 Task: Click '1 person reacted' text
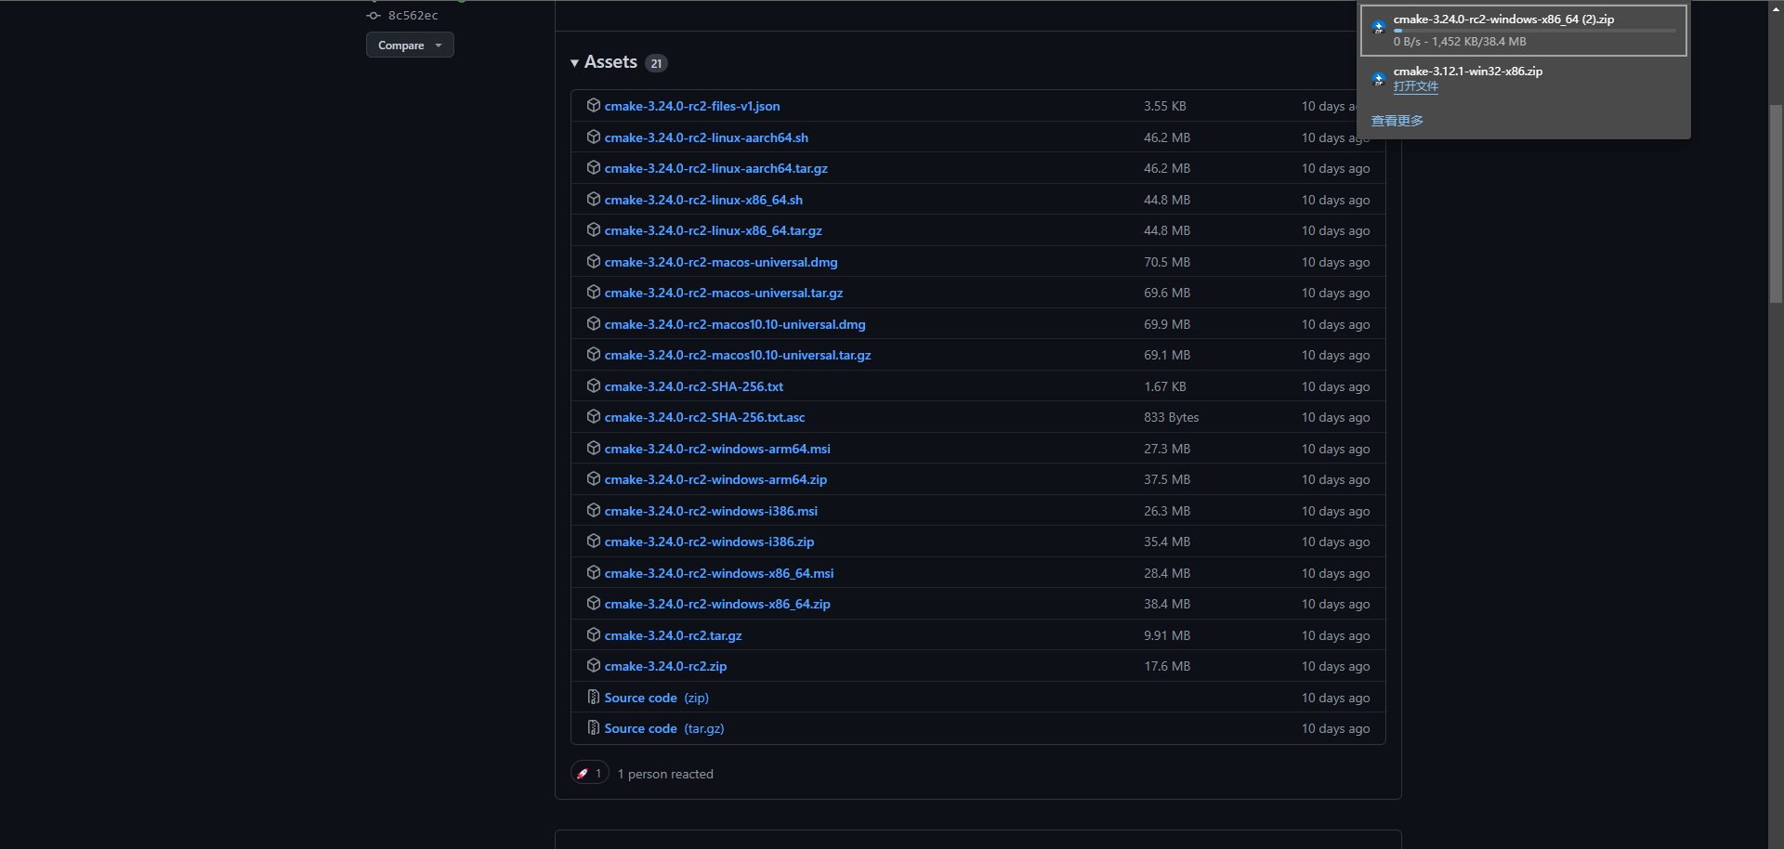click(x=665, y=774)
